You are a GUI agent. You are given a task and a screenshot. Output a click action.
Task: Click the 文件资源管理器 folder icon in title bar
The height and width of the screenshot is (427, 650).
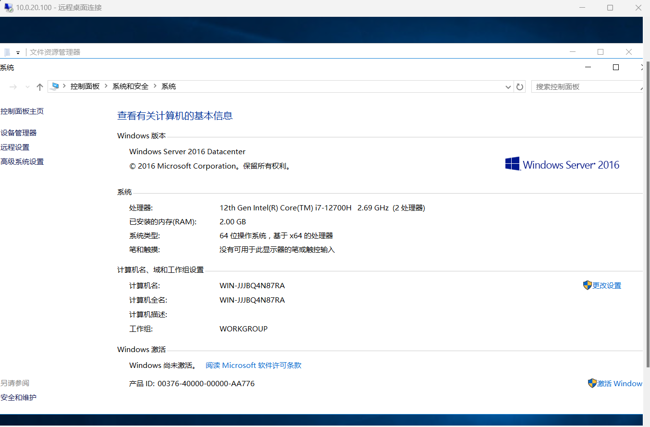[7, 52]
